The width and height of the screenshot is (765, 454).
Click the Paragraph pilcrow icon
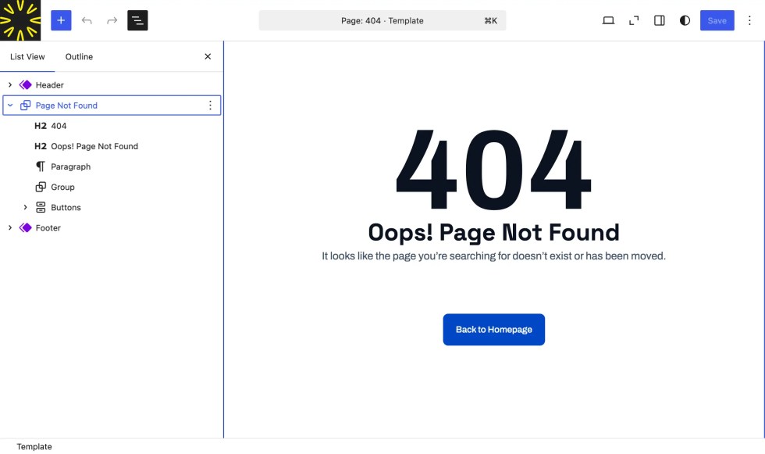point(41,167)
